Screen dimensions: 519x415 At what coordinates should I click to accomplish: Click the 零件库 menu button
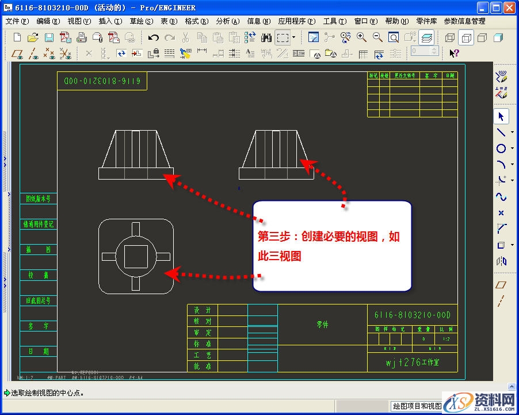[x=426, y=21]
